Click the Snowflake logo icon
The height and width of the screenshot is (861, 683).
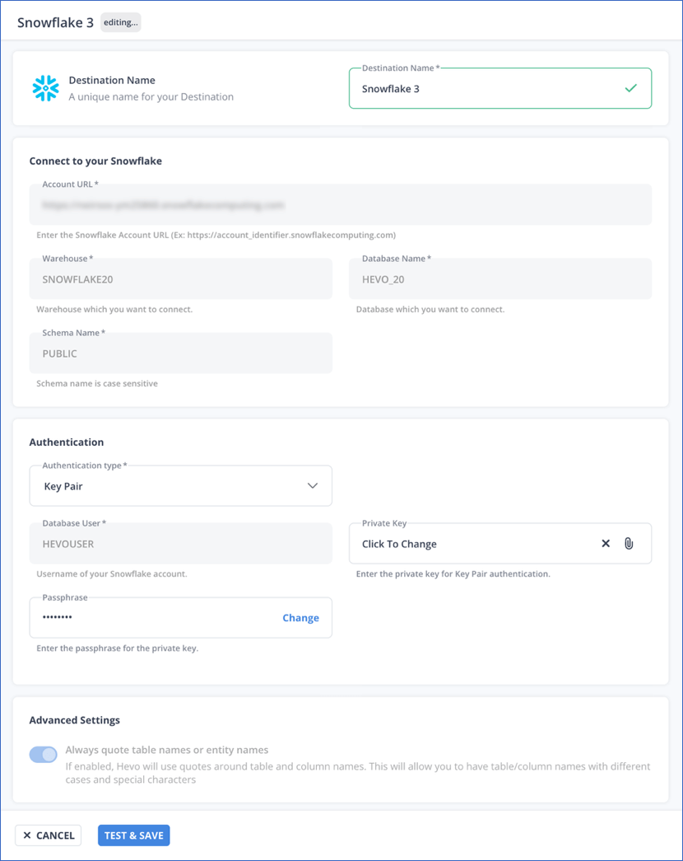45,88
